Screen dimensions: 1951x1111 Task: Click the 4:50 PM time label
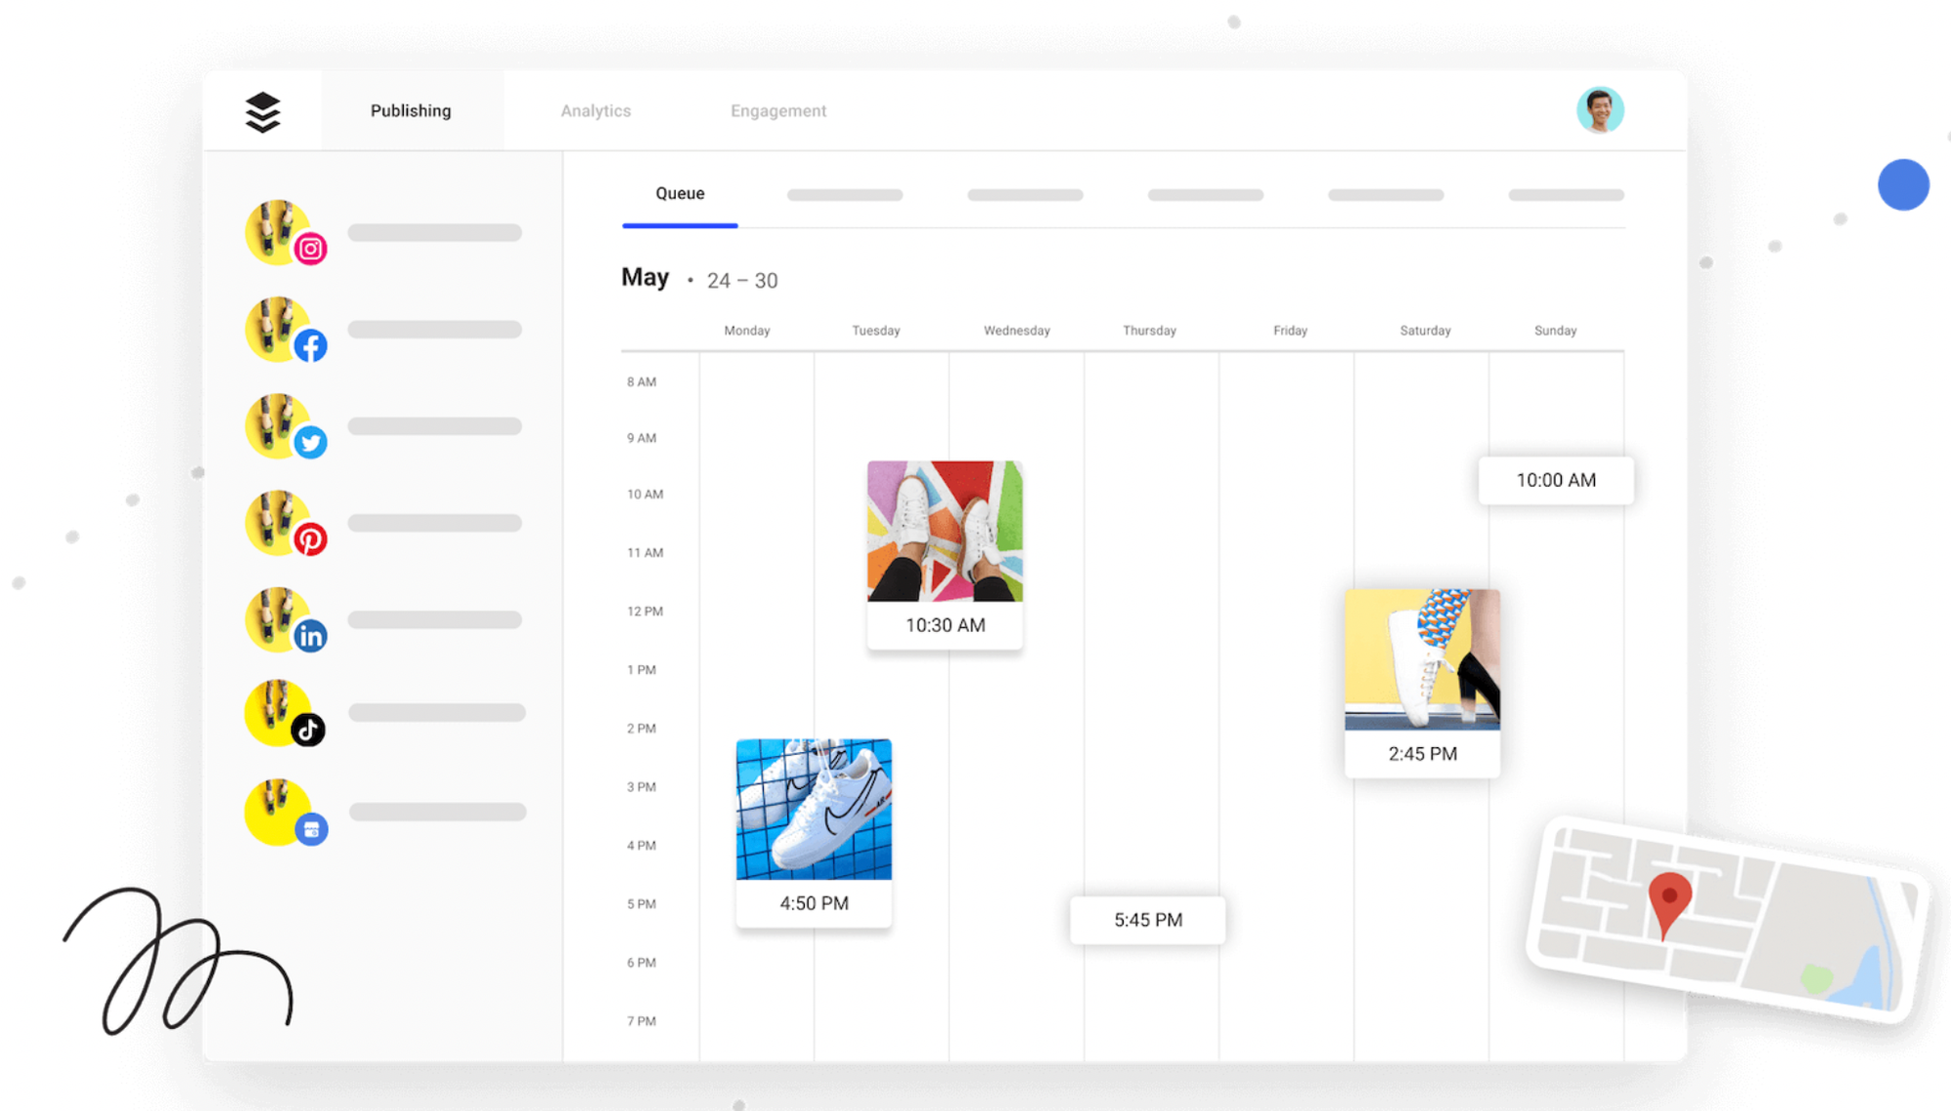pos(814,903)
